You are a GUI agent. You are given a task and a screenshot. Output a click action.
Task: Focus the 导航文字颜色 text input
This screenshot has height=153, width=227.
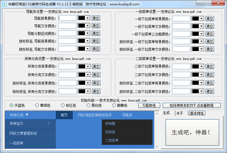[67, 26]
